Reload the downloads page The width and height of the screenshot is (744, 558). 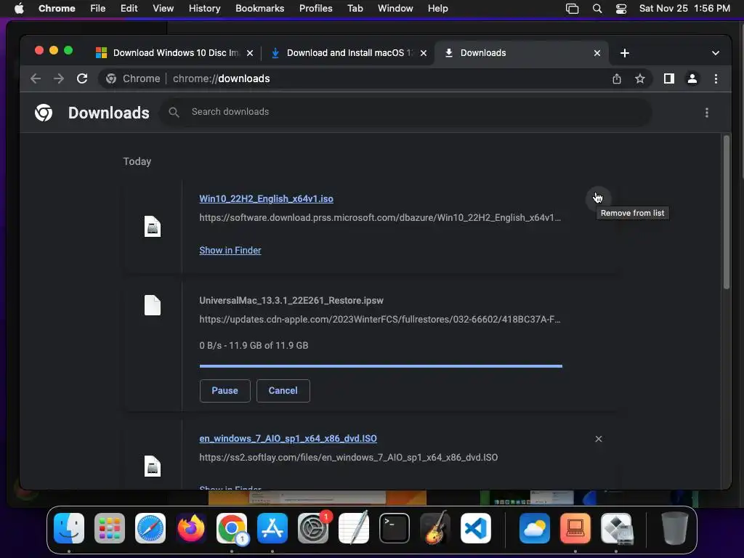82,78
